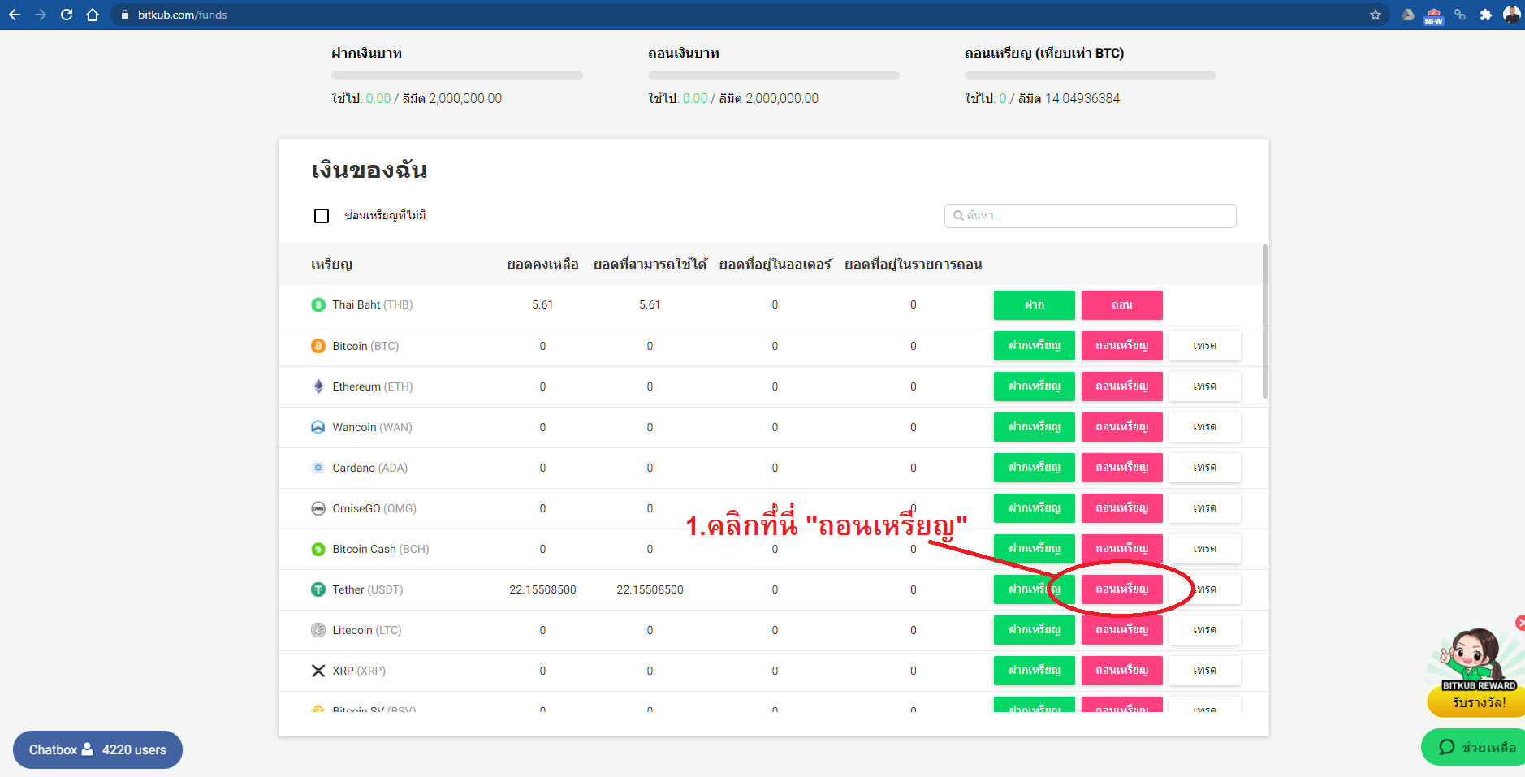Open the Chatbox with 4220 users
The height and width of the screenshot is (777, 1525).
(x=97, y=749)
